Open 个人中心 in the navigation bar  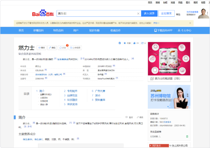184,31
